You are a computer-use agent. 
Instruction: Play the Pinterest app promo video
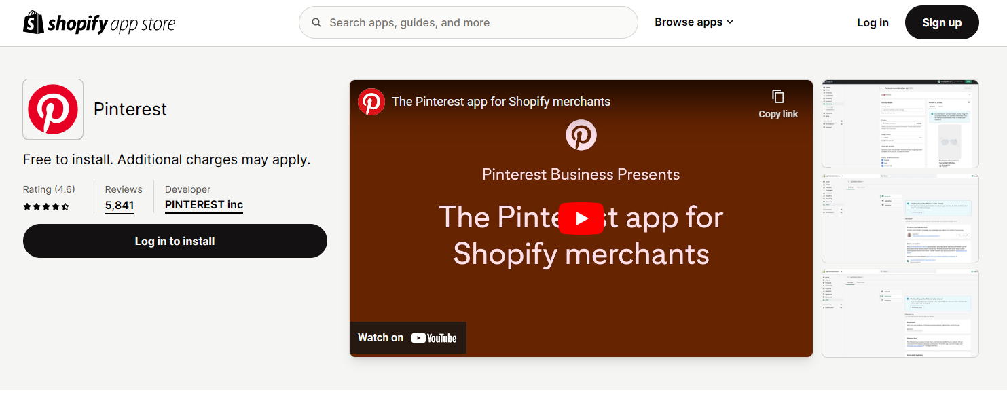tap(581, 218)
